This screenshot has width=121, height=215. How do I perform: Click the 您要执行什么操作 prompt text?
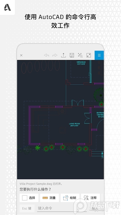pos(35,189)
